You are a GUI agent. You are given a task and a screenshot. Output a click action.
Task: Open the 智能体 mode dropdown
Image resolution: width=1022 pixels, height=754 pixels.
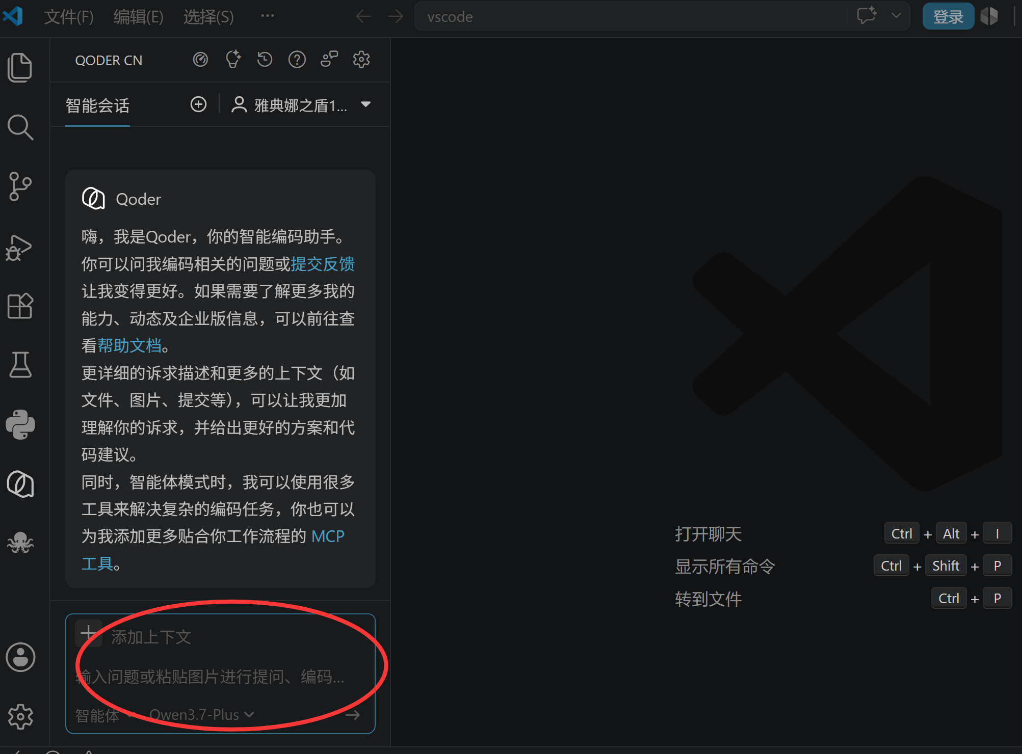(104, 715)
